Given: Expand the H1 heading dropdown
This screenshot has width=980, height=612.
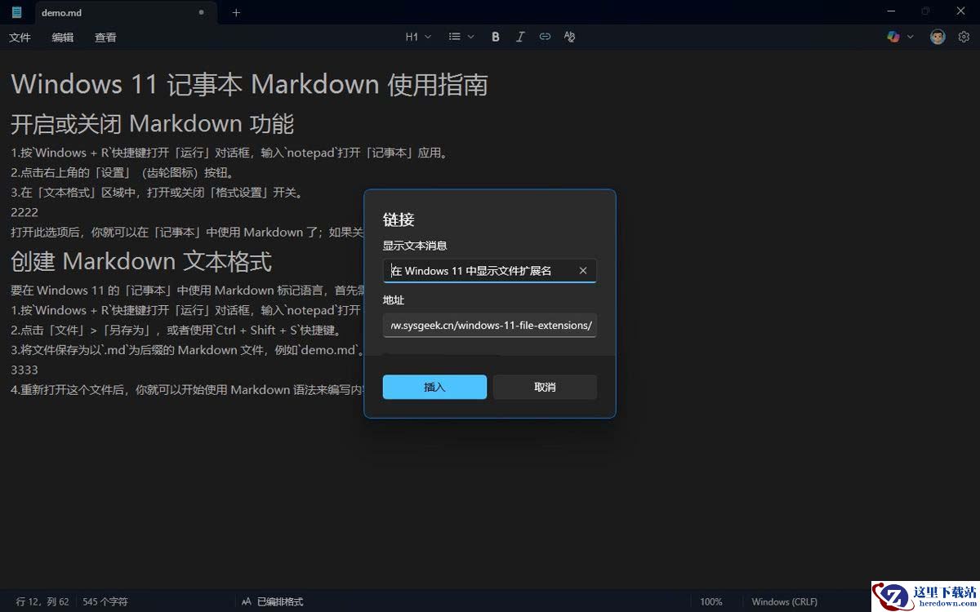Looking at the screenshot, I should tap(418, 37).
